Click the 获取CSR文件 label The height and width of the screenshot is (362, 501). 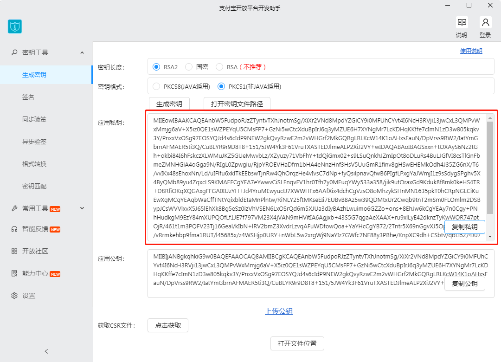click(x=116, y=325)
